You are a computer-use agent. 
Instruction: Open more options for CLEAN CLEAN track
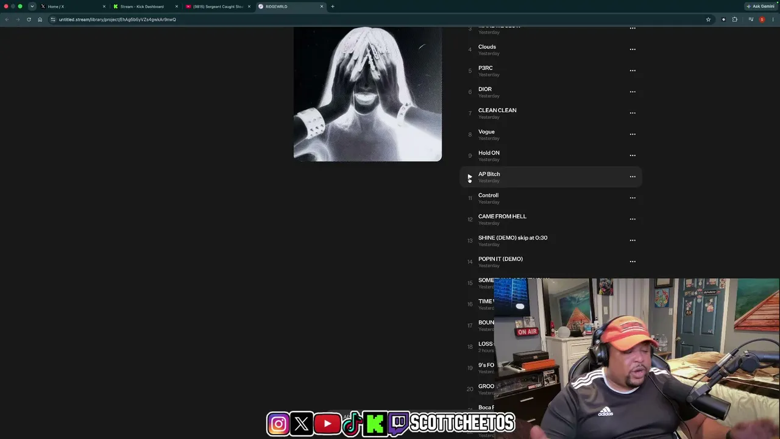633,113
